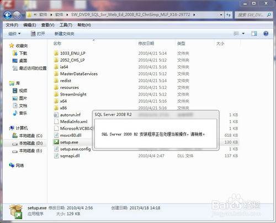Click the 137 KB size of sqmapi.dll

(231, 156)
